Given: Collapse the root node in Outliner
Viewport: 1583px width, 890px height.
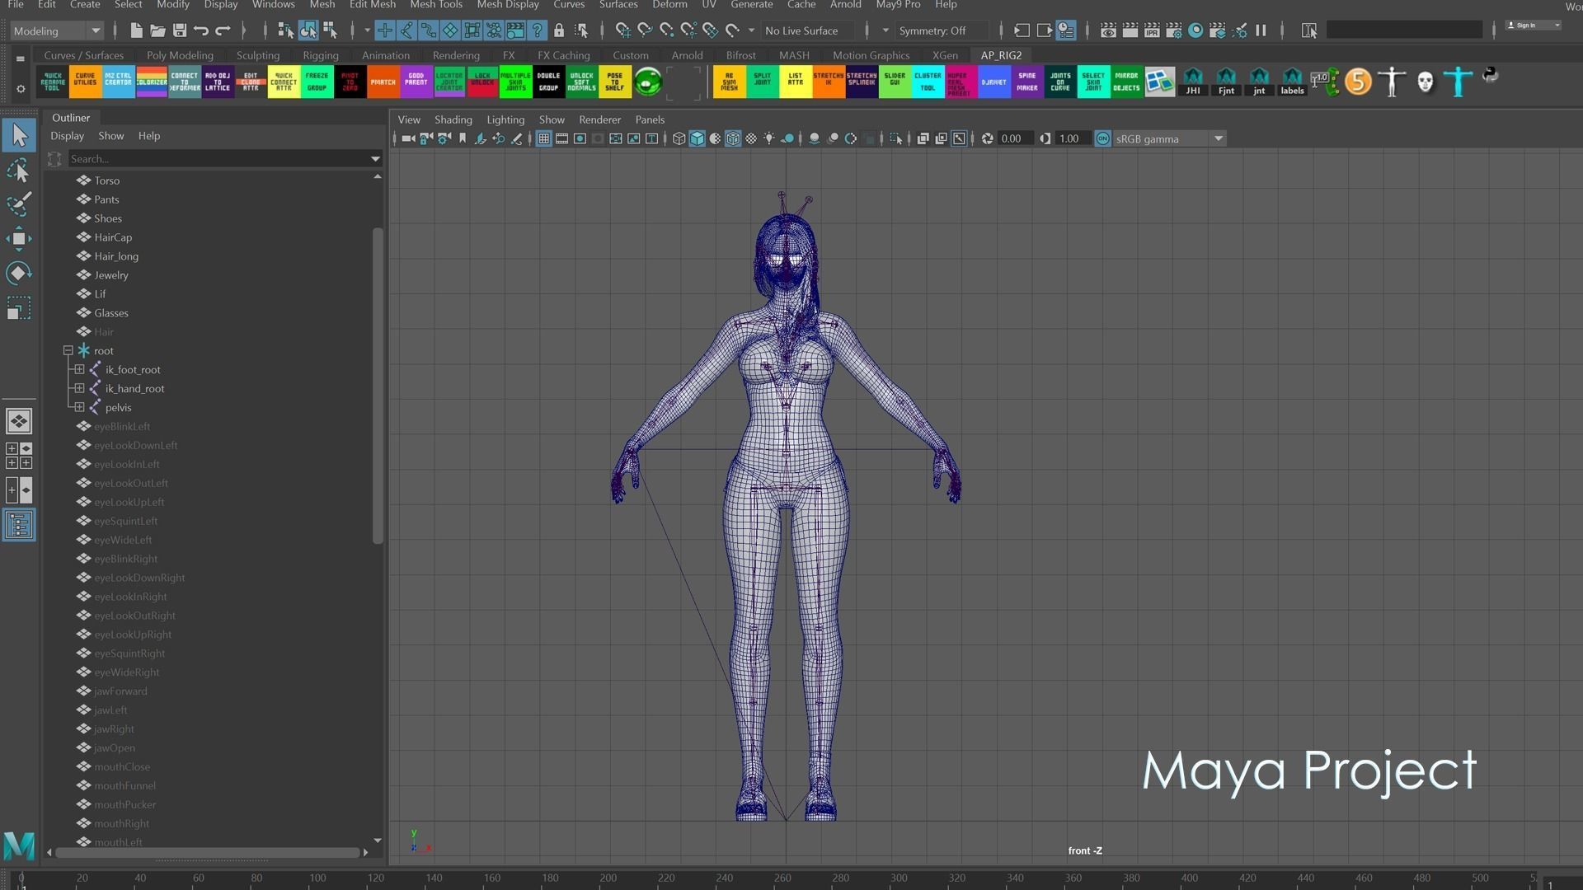Looking at the screenshot, I should coord(68,351).
